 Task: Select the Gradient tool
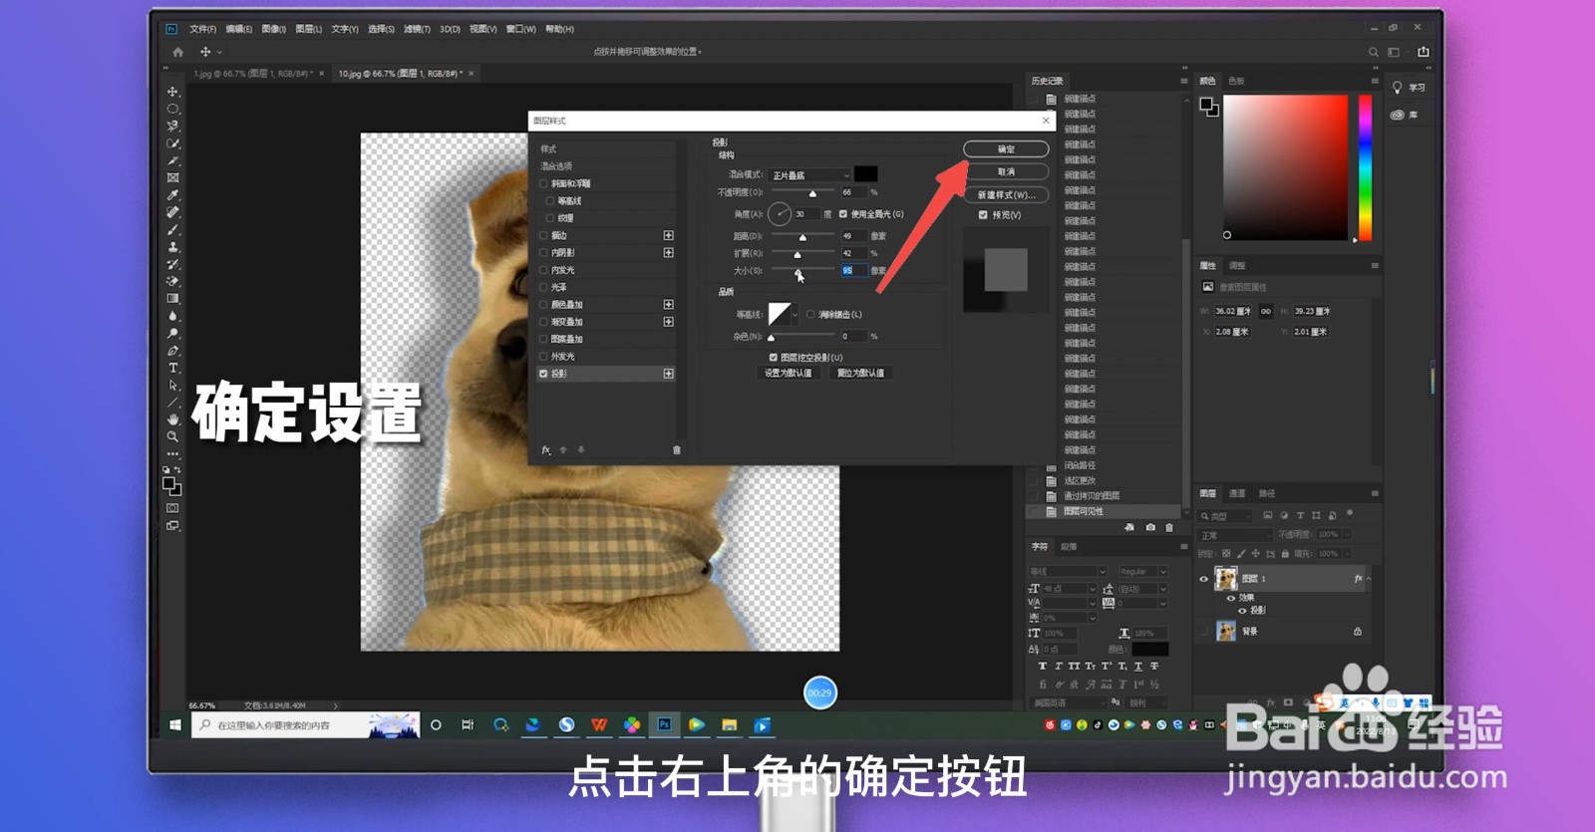172,298
